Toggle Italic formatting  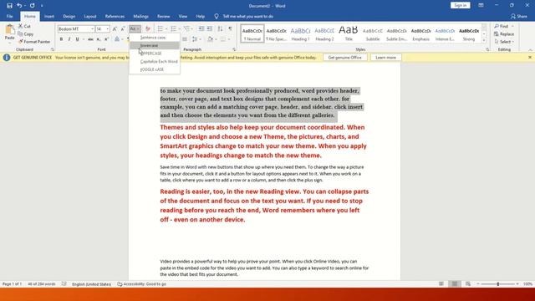pyautogui.click(x=69, y=39)
